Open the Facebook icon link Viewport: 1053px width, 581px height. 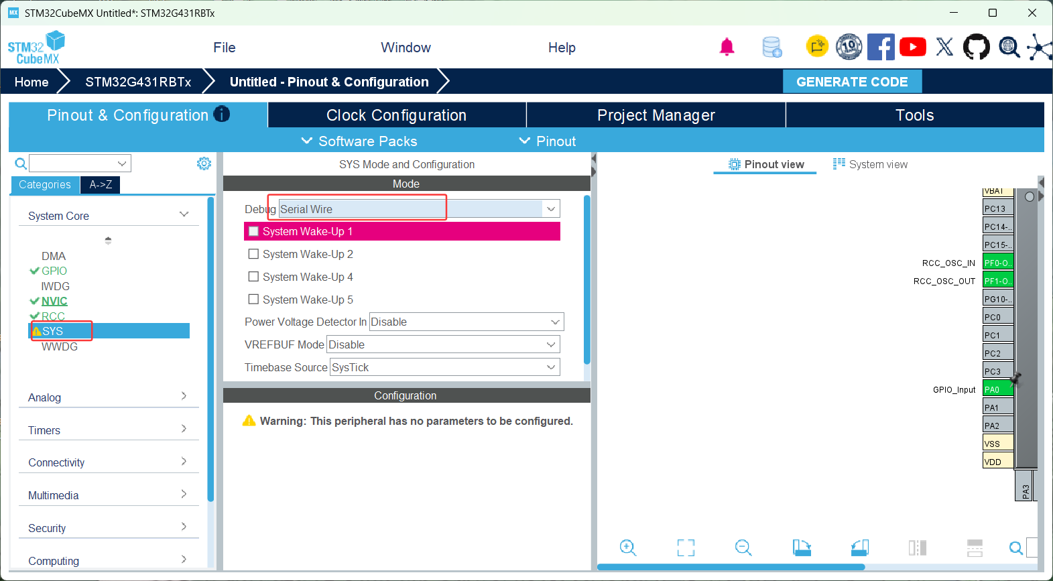coord(881,47)
